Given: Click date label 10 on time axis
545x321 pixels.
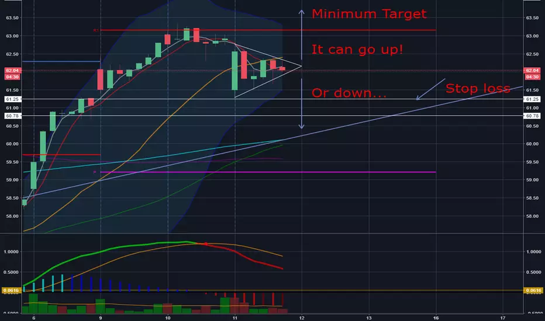Looking at the screenshot, I should tap(168, 318).
